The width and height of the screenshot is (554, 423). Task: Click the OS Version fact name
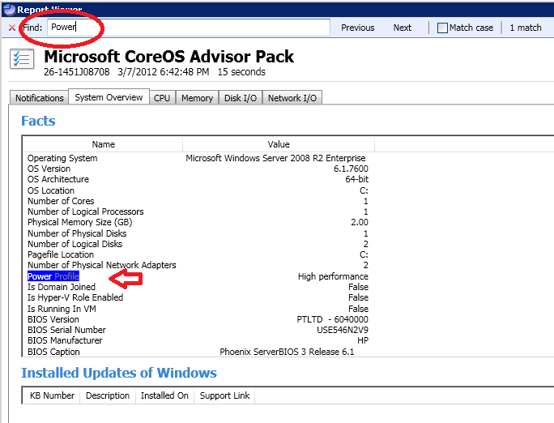(49, 169)
